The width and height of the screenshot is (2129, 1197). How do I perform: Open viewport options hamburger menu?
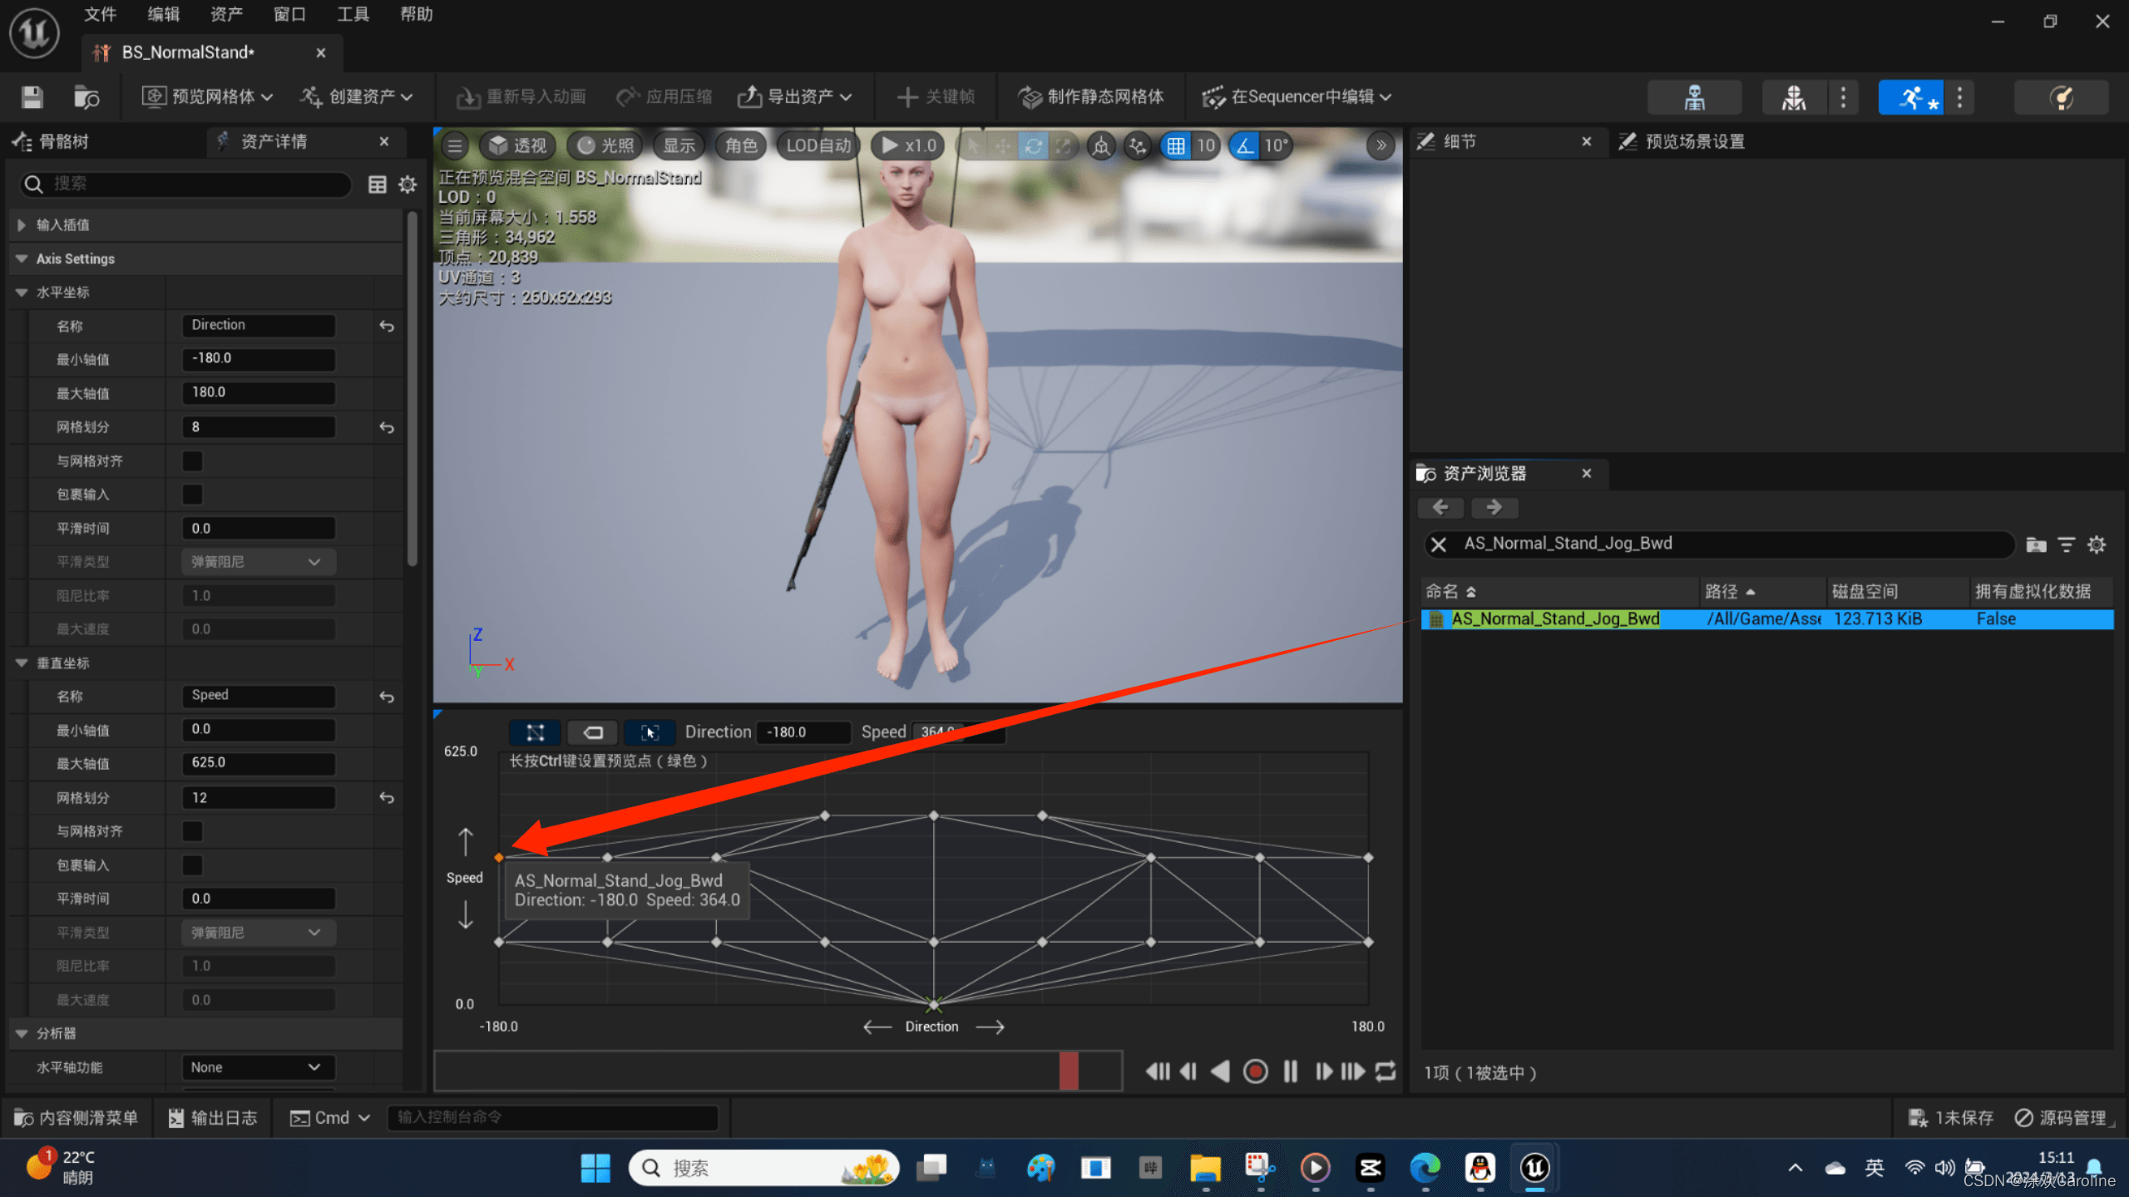tap(454, 146)
